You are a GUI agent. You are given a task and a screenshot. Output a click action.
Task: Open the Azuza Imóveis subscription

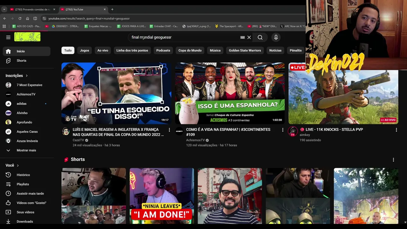tap(27, 141)
